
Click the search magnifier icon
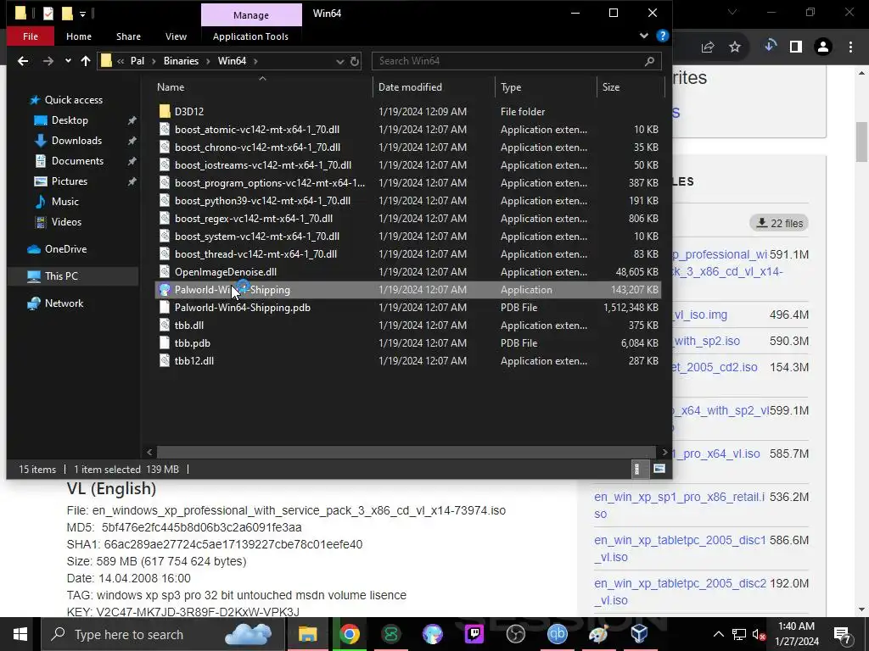click(x=649, y=61)
